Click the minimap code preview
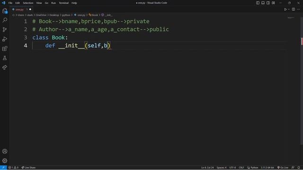This screenshot has height=170, width=303. [x=291, y=18]
